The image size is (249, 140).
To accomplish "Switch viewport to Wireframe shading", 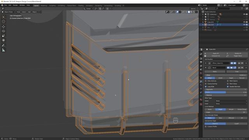I will coord(186,12).
